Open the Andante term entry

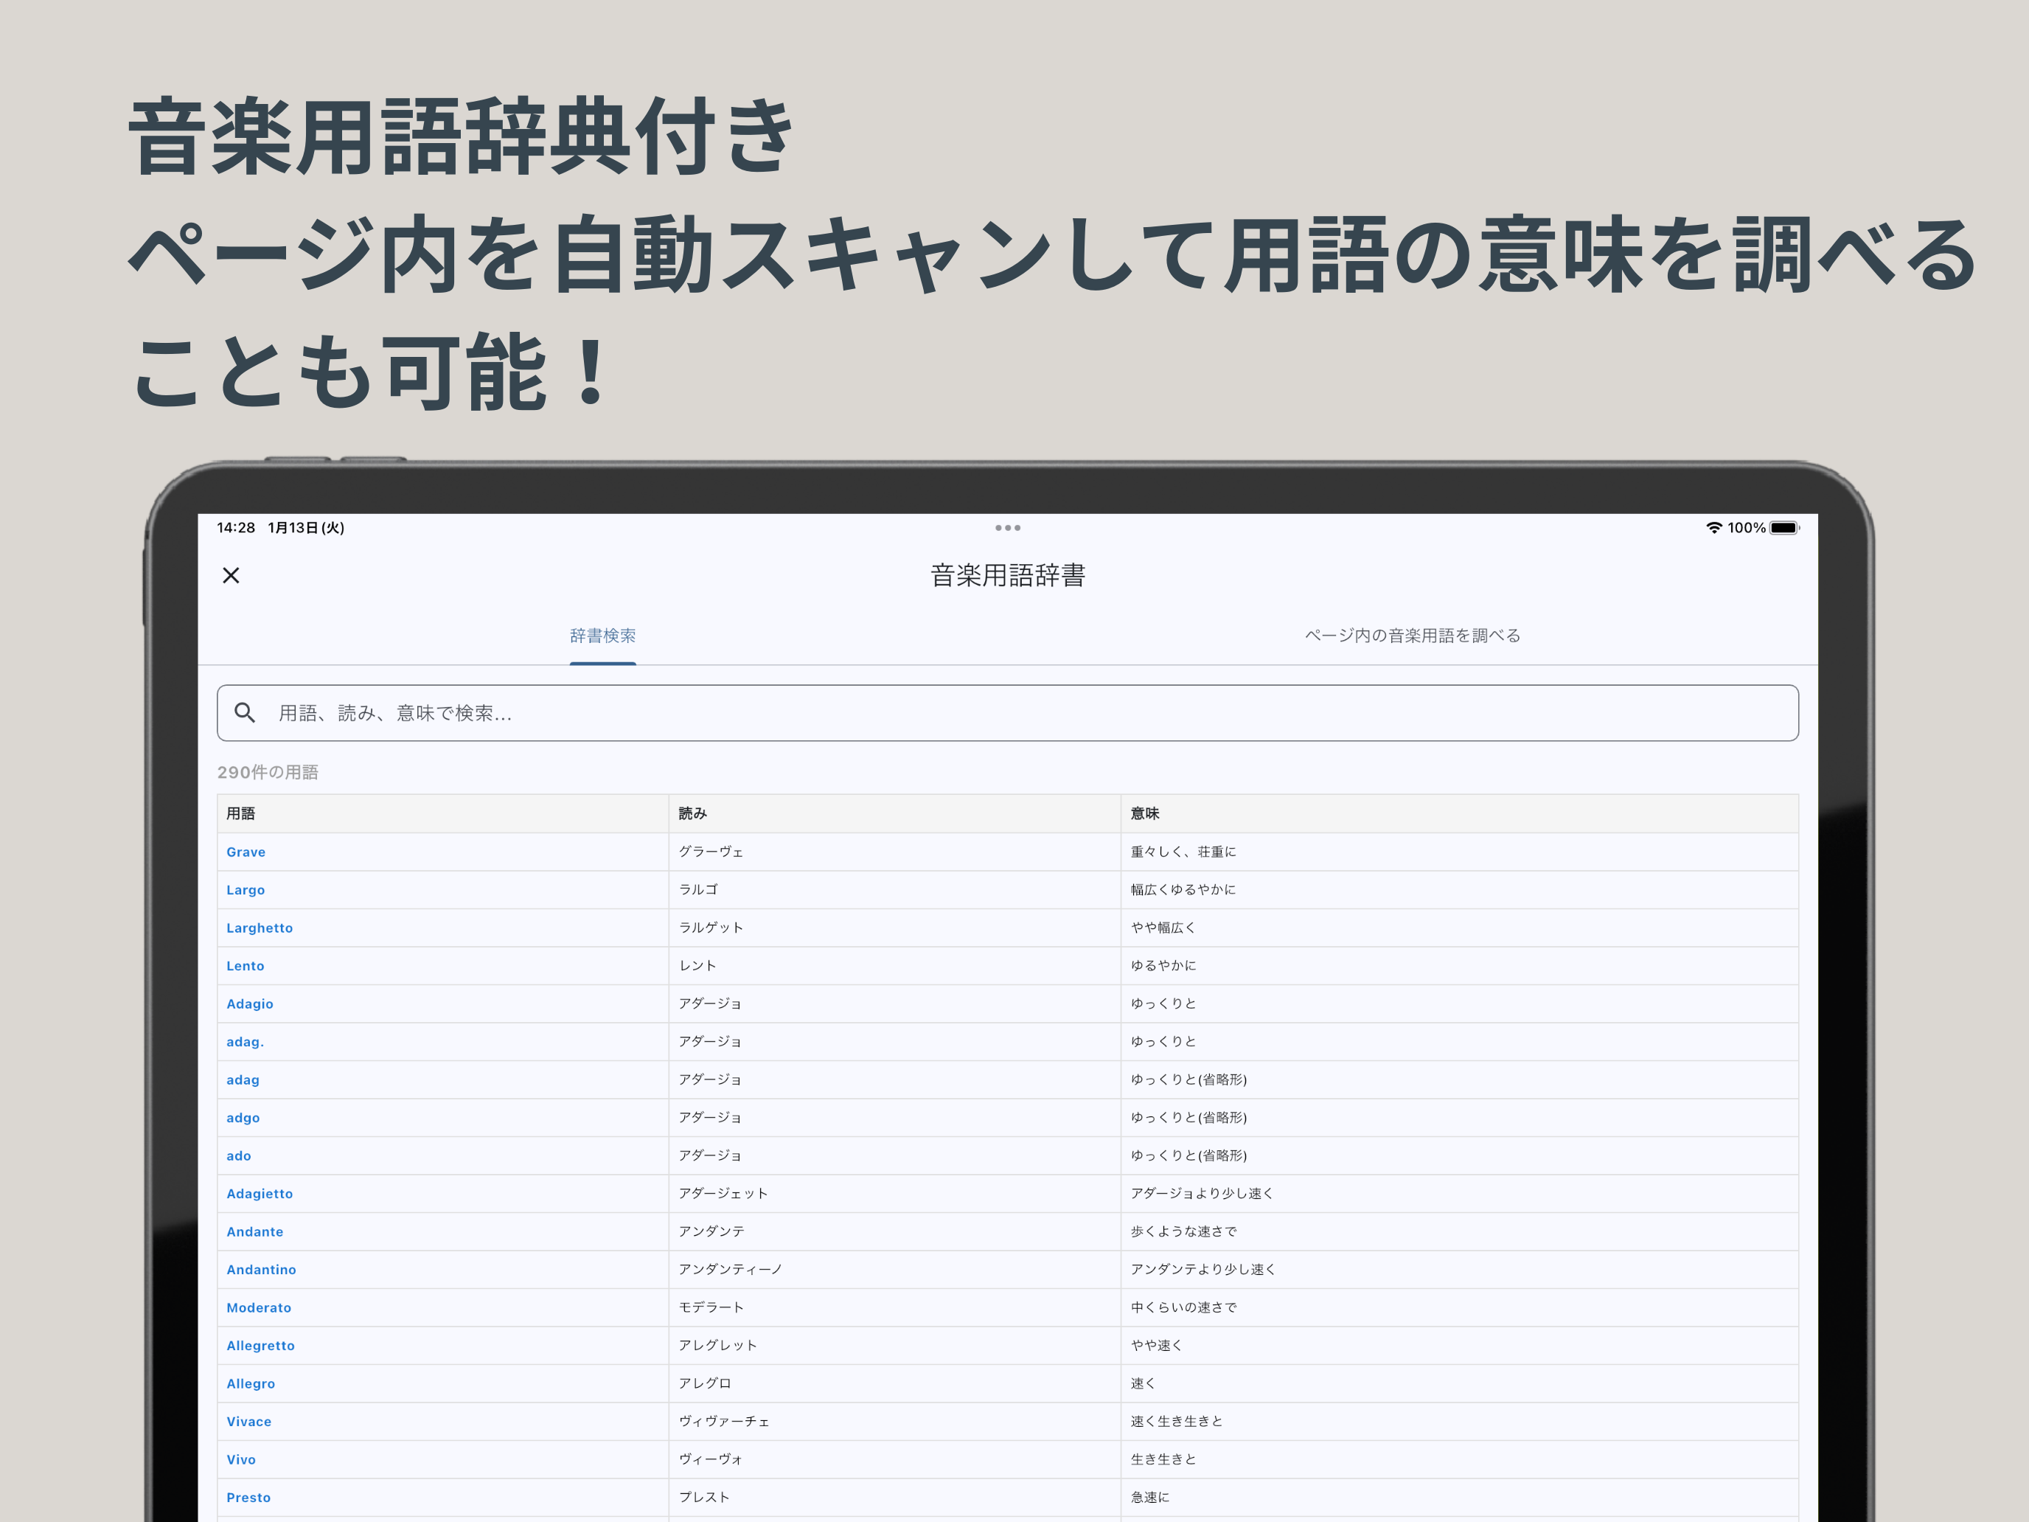coord(255,1231)
